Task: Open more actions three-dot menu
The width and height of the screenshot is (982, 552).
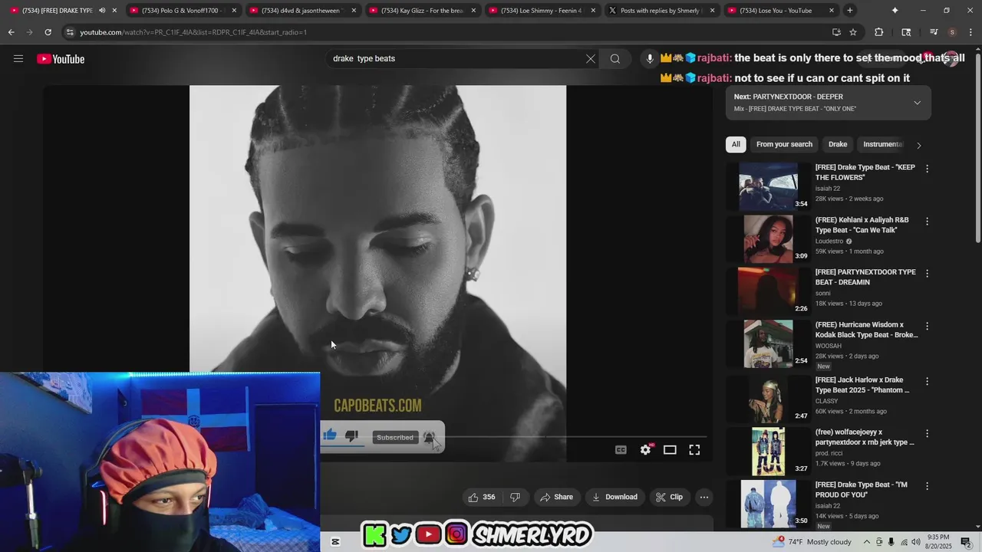Action: 704,497
